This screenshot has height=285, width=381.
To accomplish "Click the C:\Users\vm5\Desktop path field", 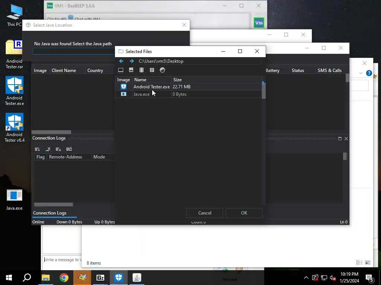I will (199, 61).
